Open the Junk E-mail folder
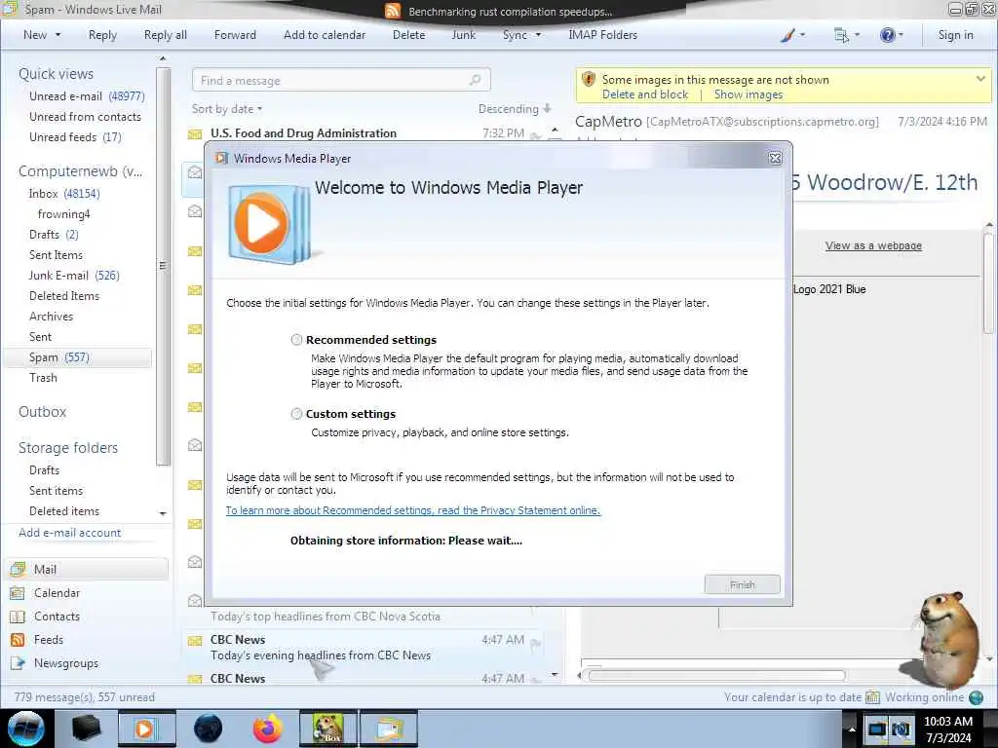This screenshot has width=998, height=748. pos(74,276)
